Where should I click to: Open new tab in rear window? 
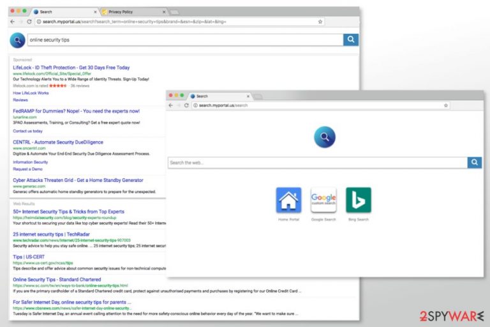click(x=174, y=12)
